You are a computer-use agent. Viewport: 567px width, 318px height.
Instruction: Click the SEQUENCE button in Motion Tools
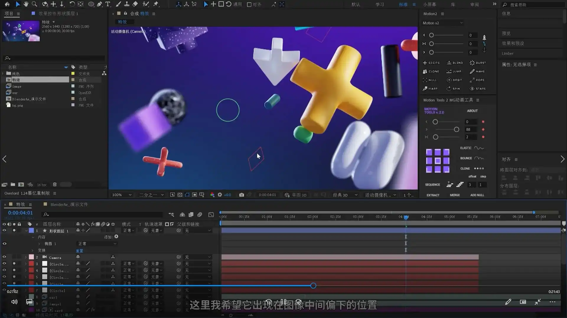tap(432, 185)
